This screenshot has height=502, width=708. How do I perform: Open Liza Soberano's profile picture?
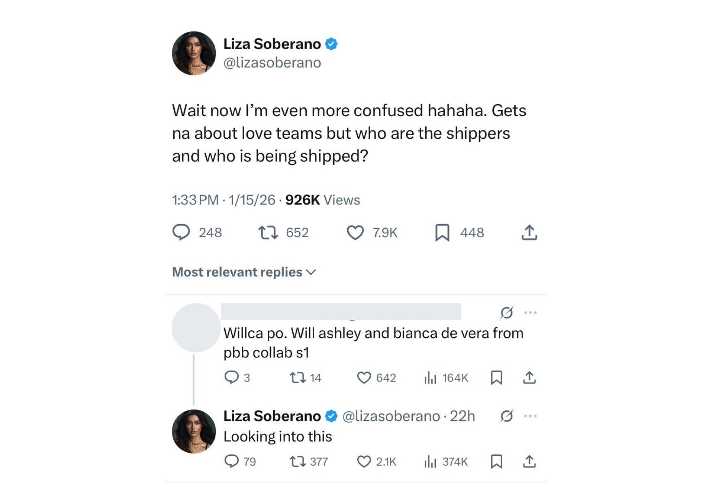194,53
